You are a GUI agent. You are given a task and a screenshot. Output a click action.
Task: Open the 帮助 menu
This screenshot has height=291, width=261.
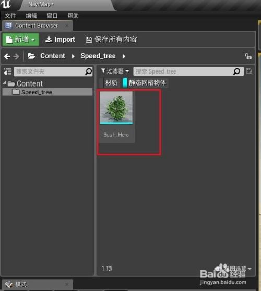pyautogui.click(x=73, y=16)
